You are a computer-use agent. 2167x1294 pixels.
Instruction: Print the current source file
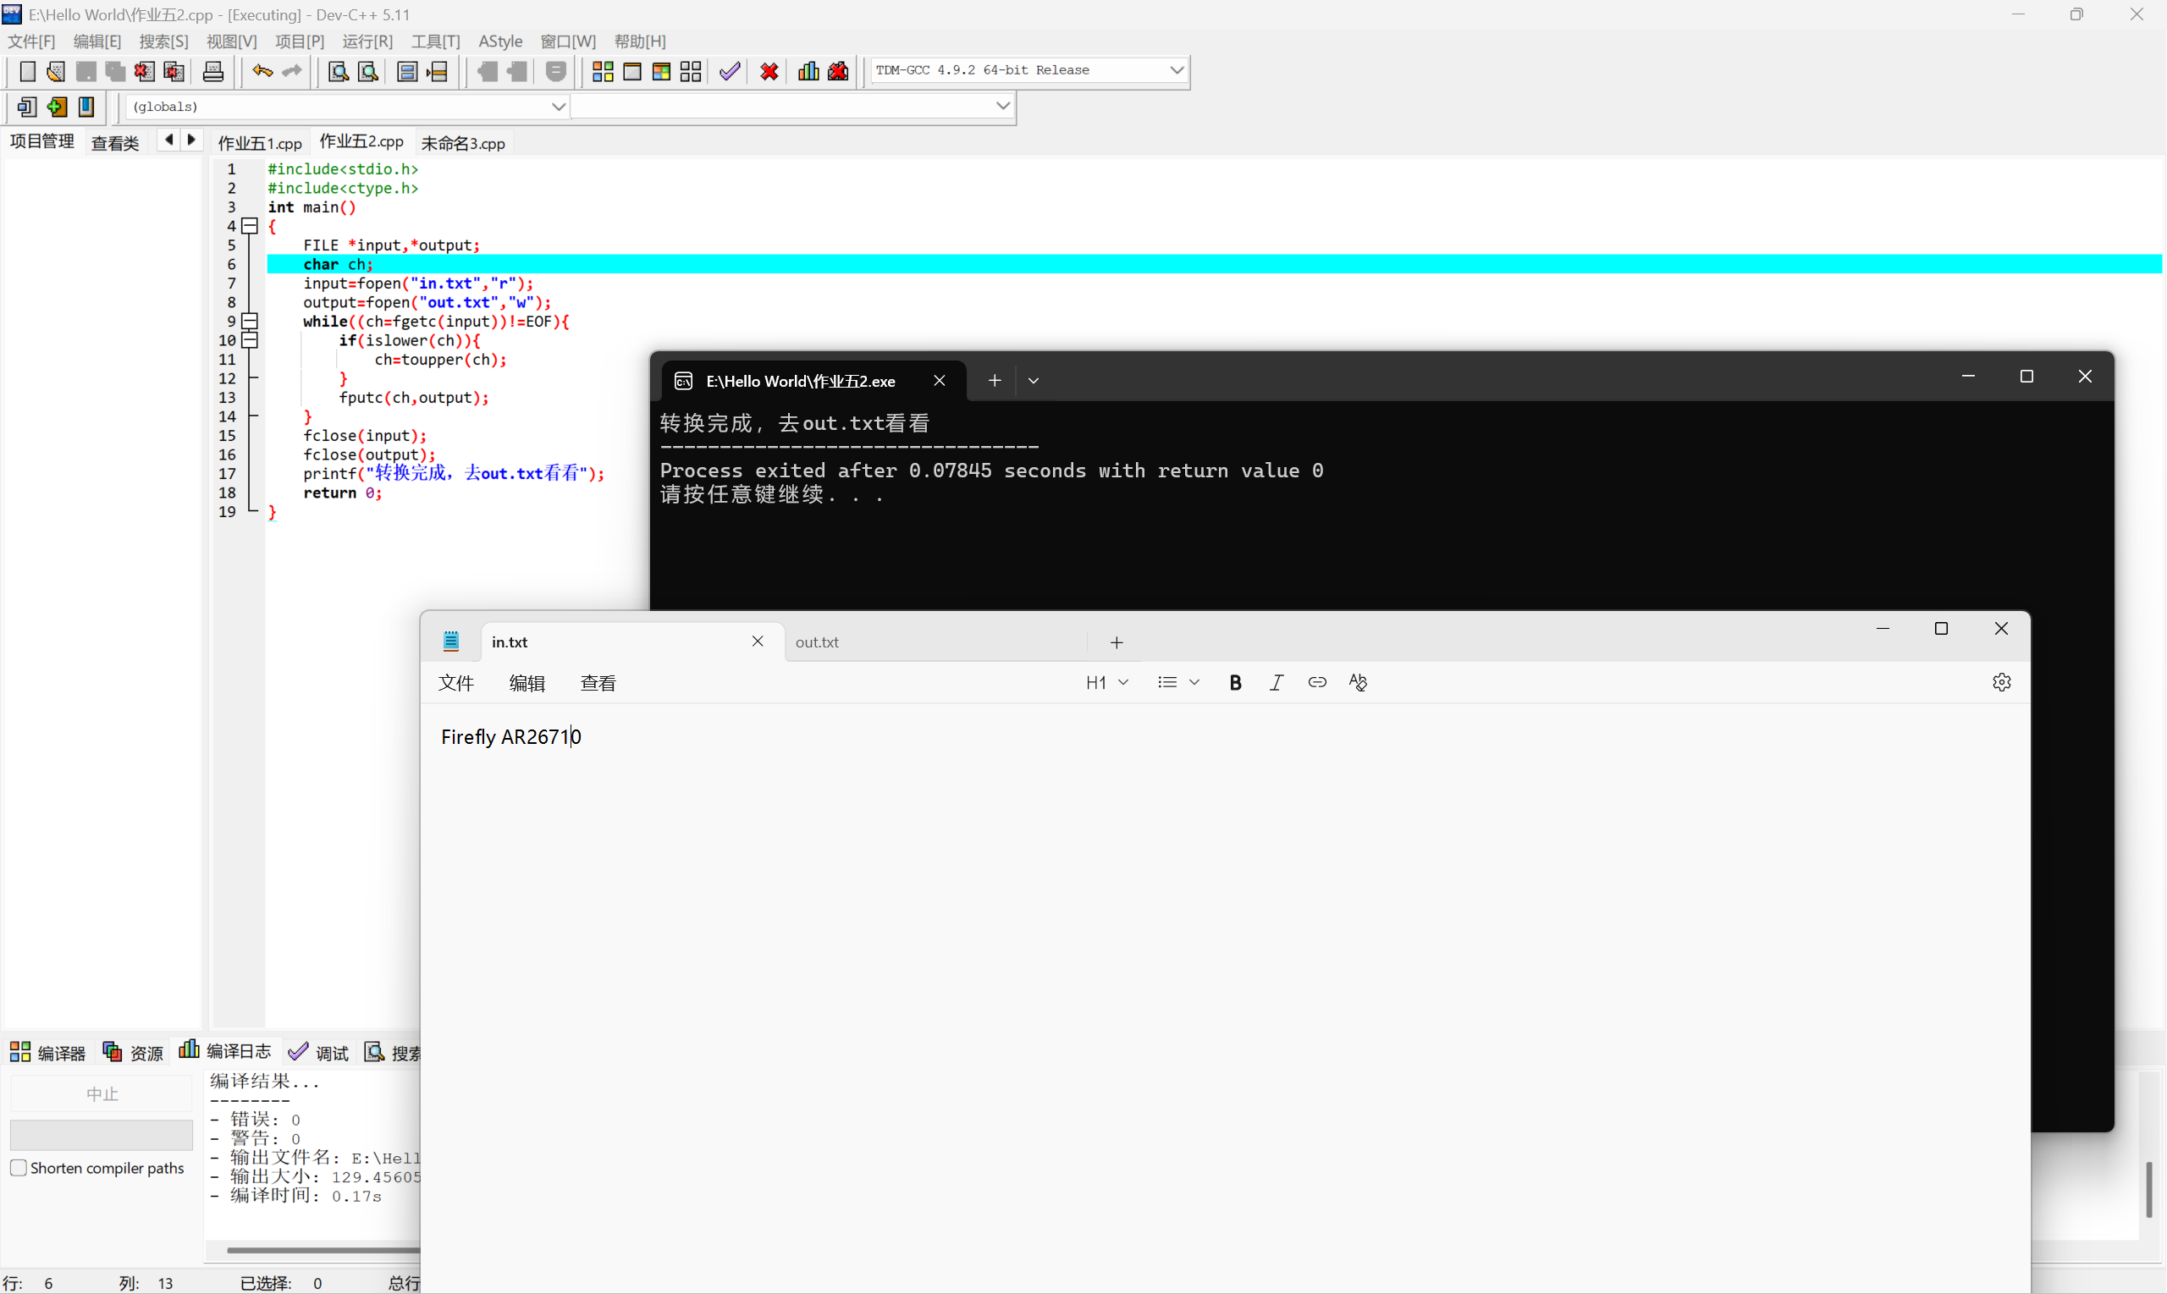click(x=212, y=71)
